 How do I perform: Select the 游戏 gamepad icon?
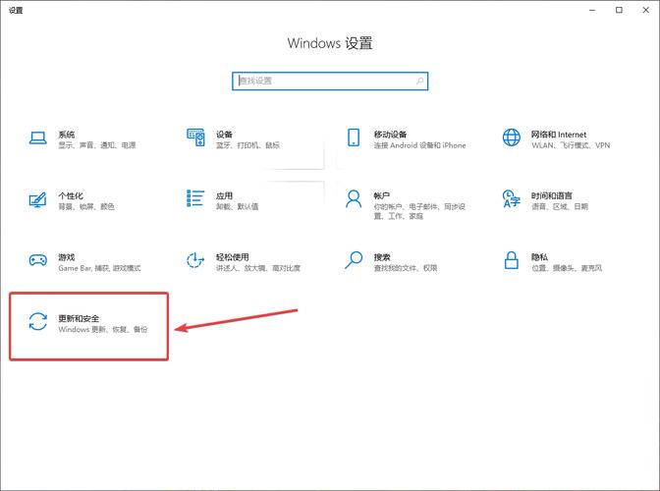[x=37, y=261]
